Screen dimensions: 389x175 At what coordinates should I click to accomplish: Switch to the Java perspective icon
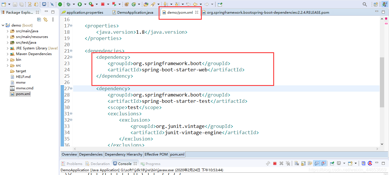384,4
